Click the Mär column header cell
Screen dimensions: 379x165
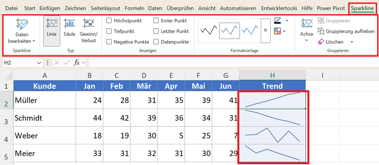(x=144, y=86)
